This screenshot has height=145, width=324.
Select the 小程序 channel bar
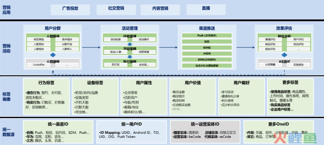pos(207,54)
